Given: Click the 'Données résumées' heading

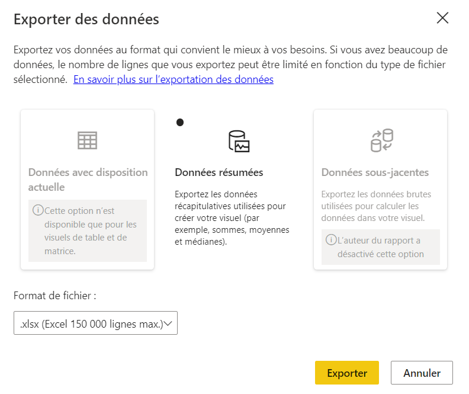Looking at the screenshot, I should [x=219, y=172].
